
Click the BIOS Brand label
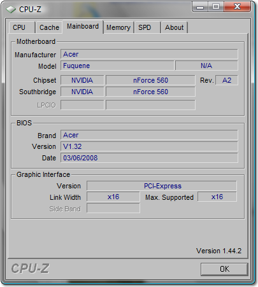47,136
